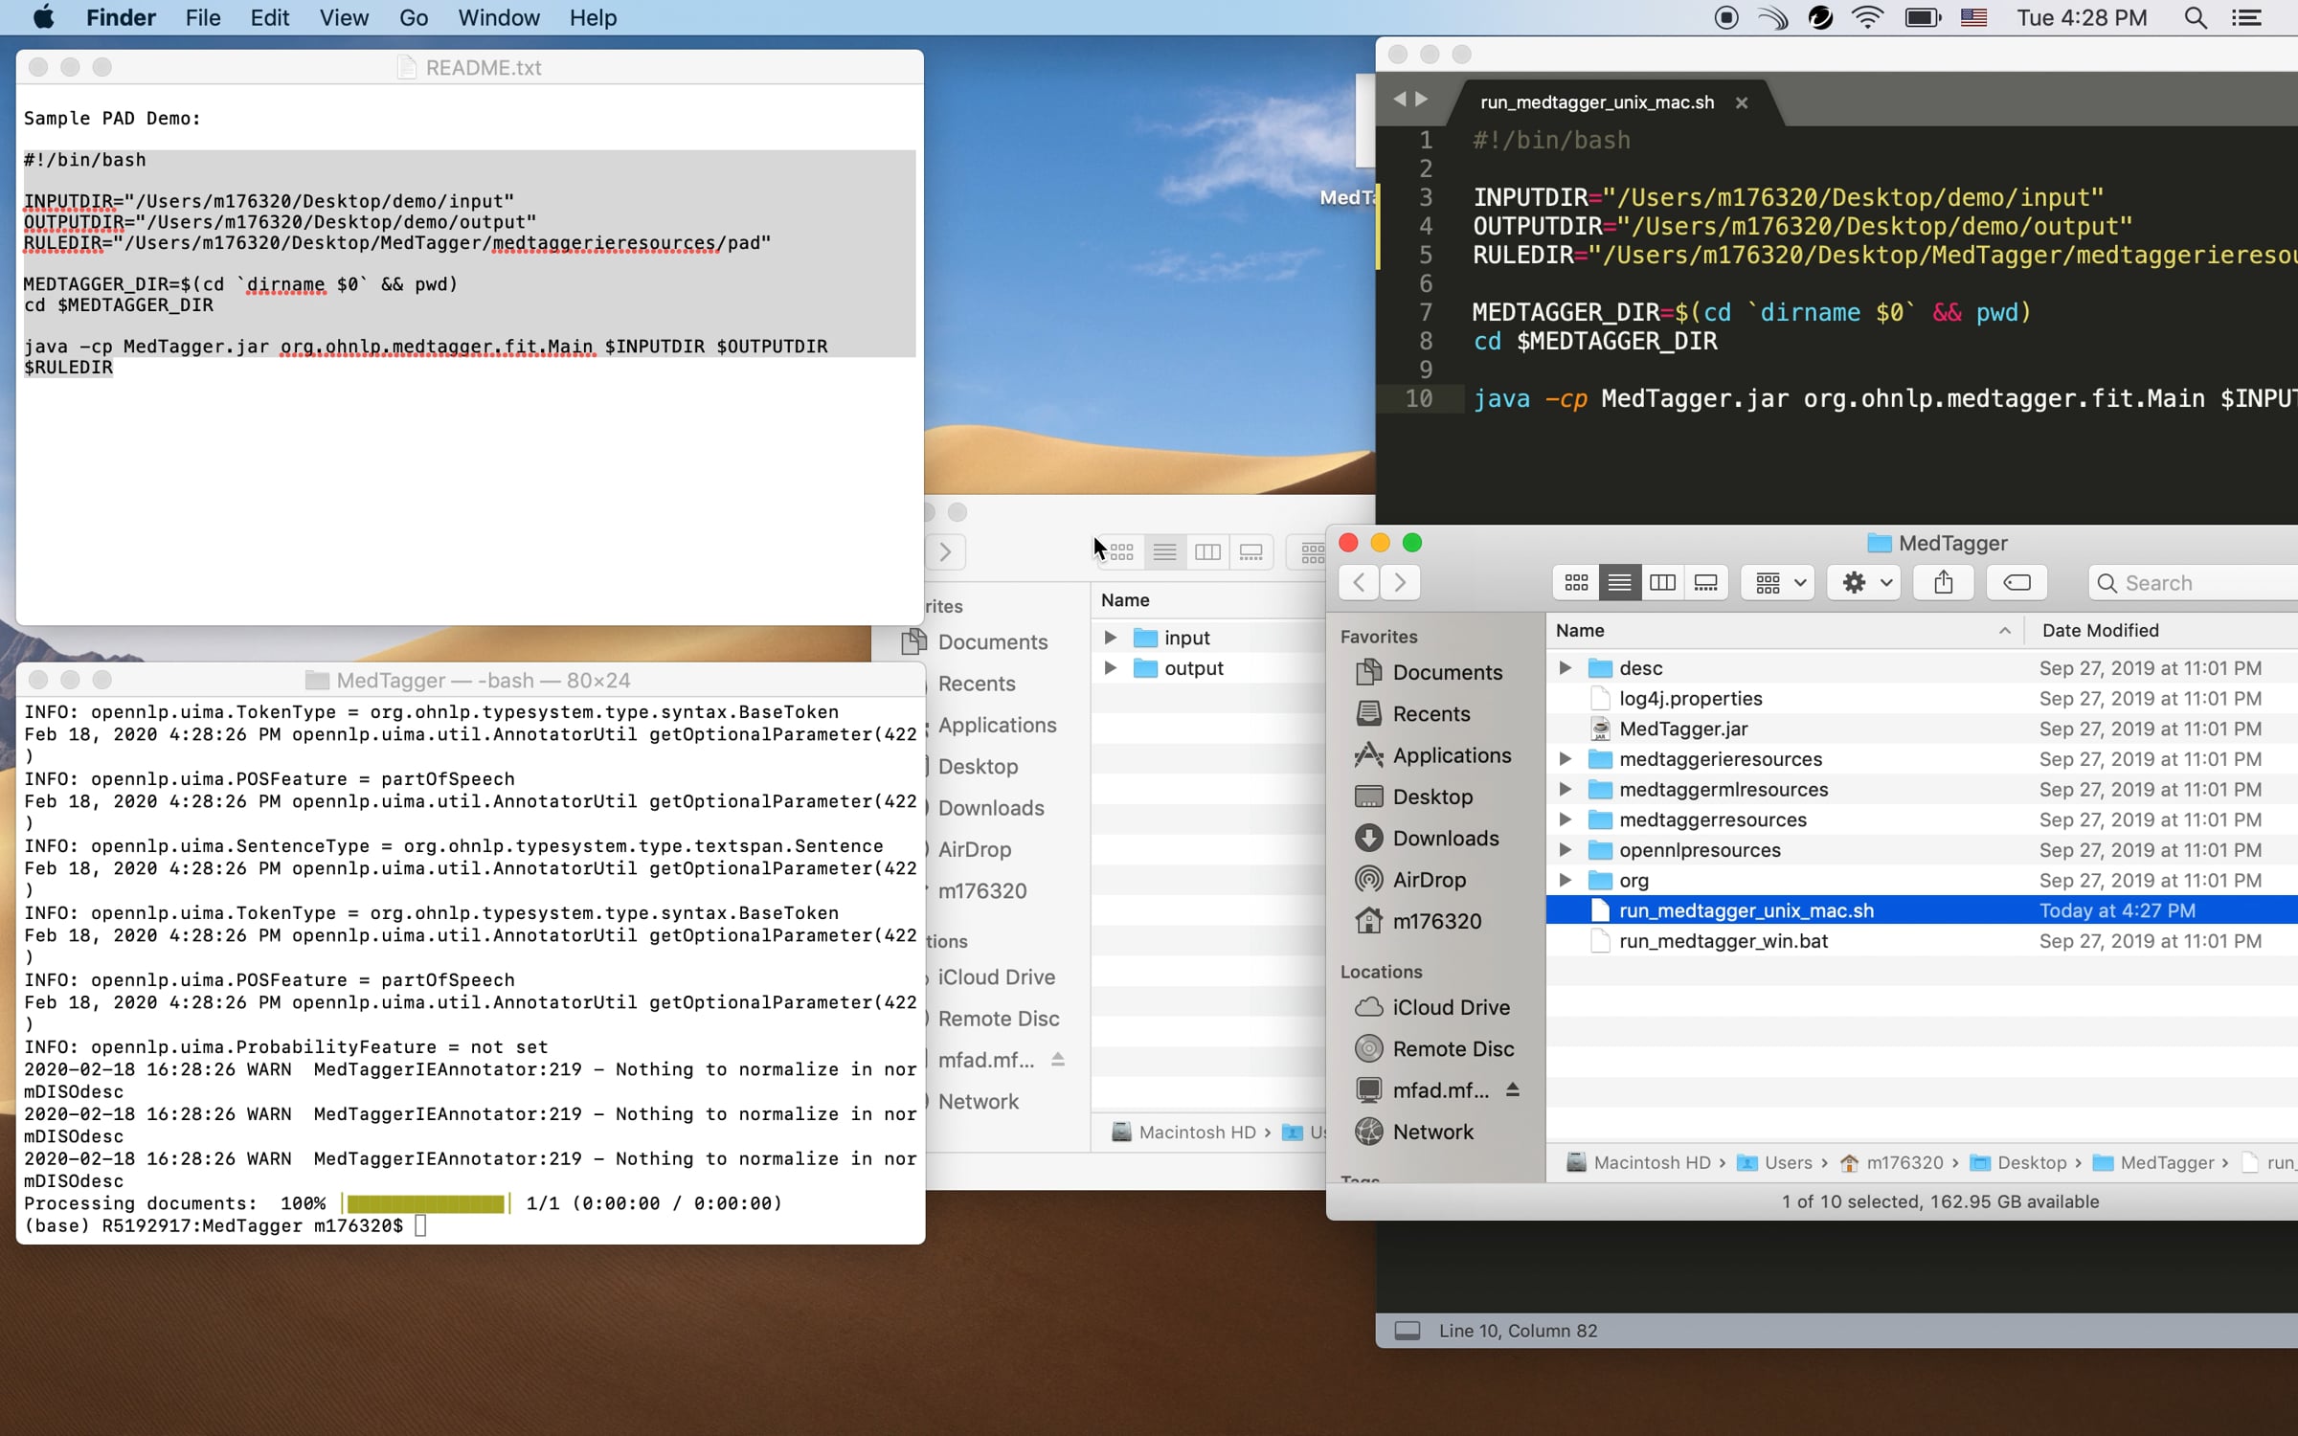Expand the medtaggerresources folder
The width and height of the screenshot is (2298, 1436).
pos(1565,819)
